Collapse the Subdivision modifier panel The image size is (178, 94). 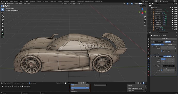(x=152, y=42)
